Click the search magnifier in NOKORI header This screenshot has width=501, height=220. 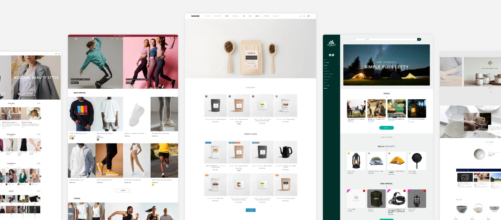pyautogui.click(x=304, y=16)
